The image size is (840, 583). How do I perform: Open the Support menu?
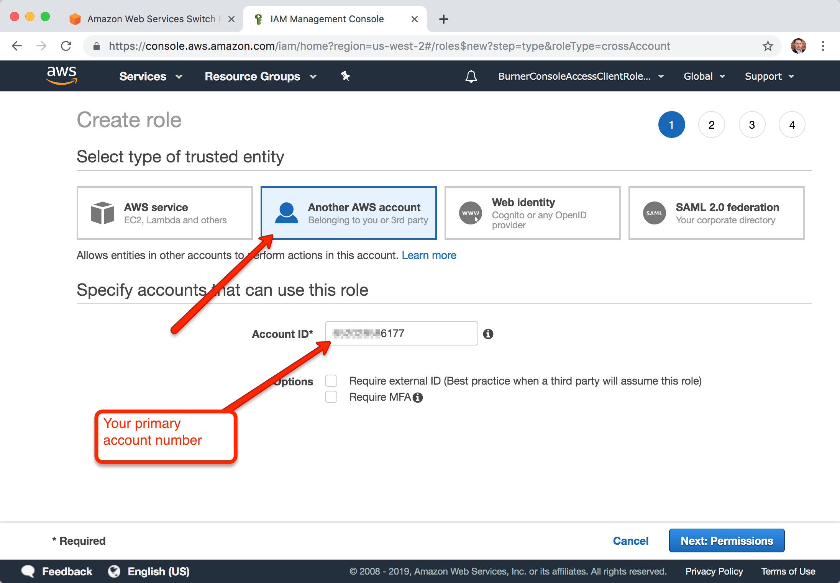click(x=769, y=76)
